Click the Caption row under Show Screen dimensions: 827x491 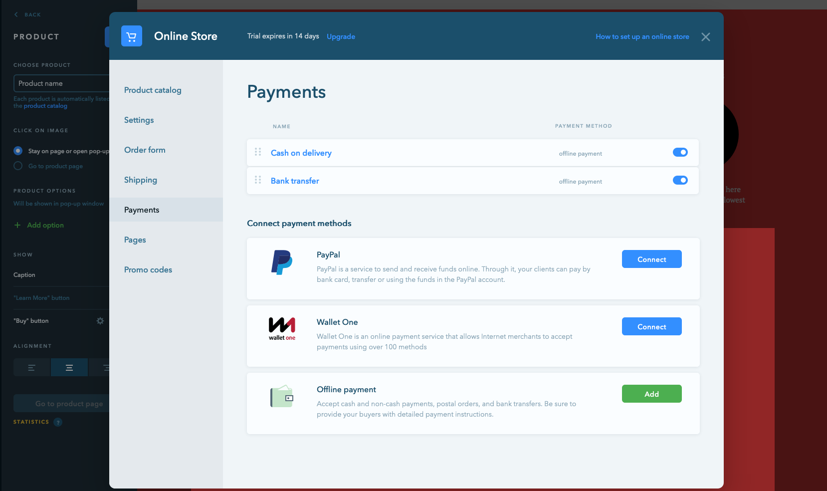pos(61,275)
